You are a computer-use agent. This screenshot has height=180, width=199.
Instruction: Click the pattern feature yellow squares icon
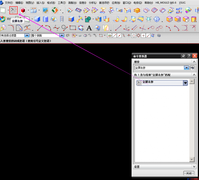click(x=80, y=19)
